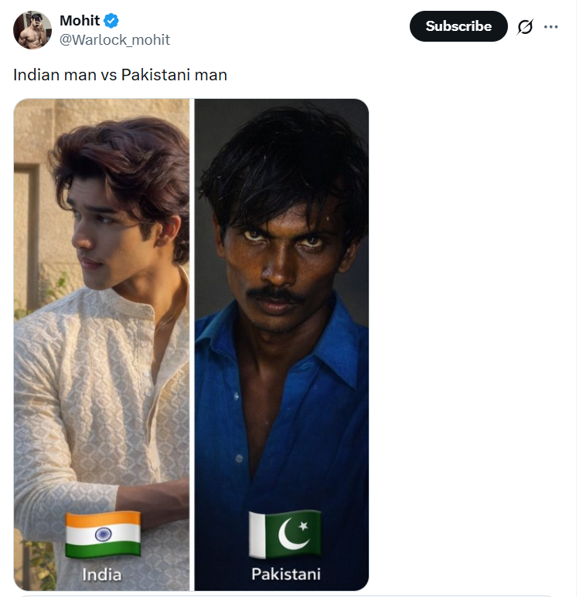Click the Ashoka Chakra wheel on the Indian flag
Viewport: 586px width, 597px height.
pyautogui.click(x=103, y=534)
